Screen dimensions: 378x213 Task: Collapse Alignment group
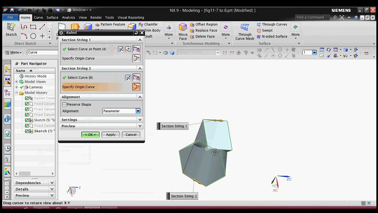(x=140, y=97)
